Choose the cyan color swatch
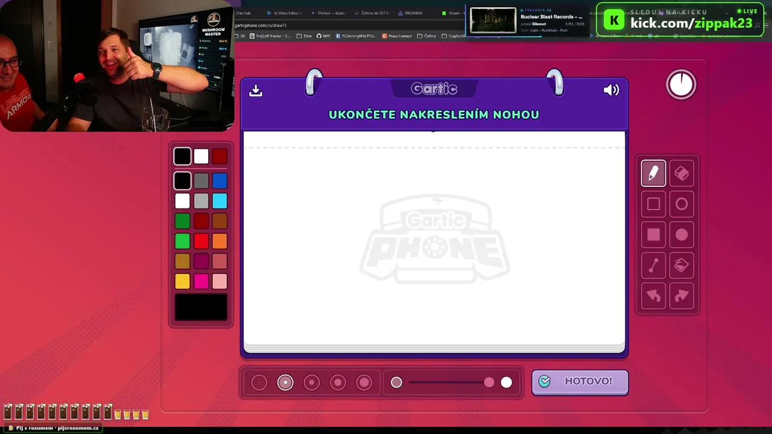 pyautogui.click(x=220, y=201)
